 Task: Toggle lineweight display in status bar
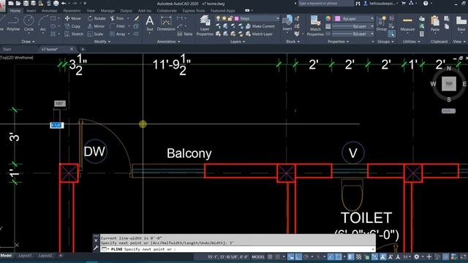[351, 256]
